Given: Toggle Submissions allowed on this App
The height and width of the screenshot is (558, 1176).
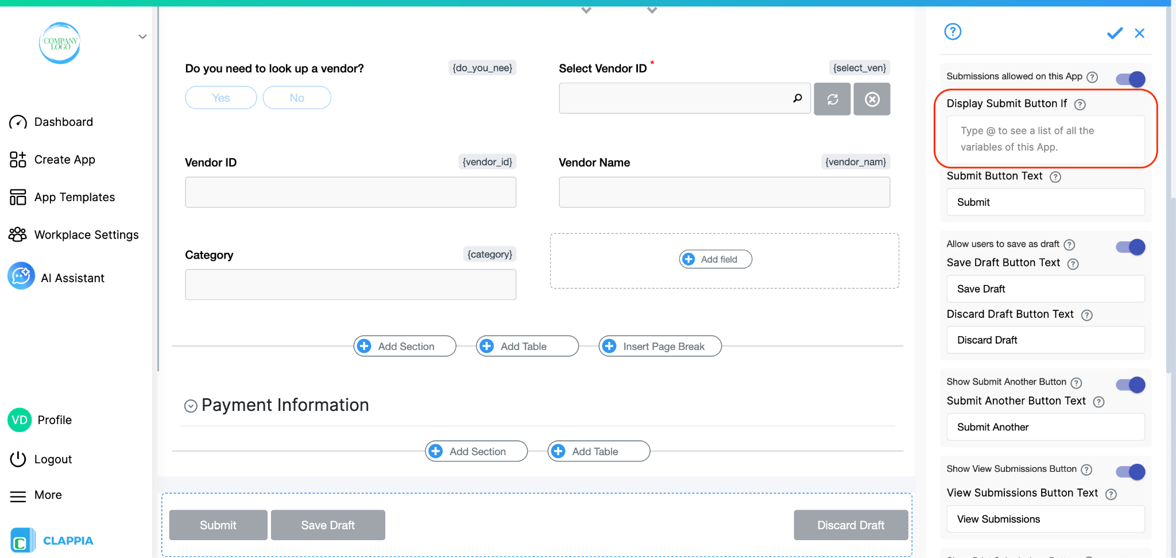Looking at the screenshot, I should point(1130,79).
